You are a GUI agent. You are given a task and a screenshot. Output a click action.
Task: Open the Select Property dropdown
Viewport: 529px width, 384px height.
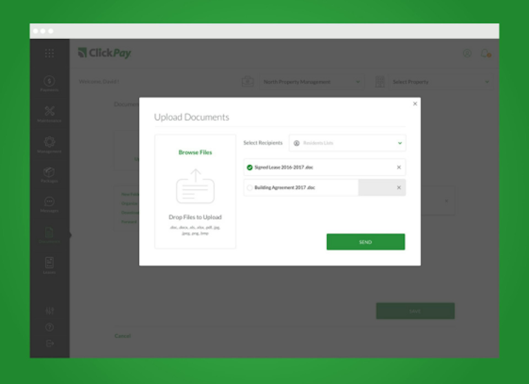pos(441,82)
